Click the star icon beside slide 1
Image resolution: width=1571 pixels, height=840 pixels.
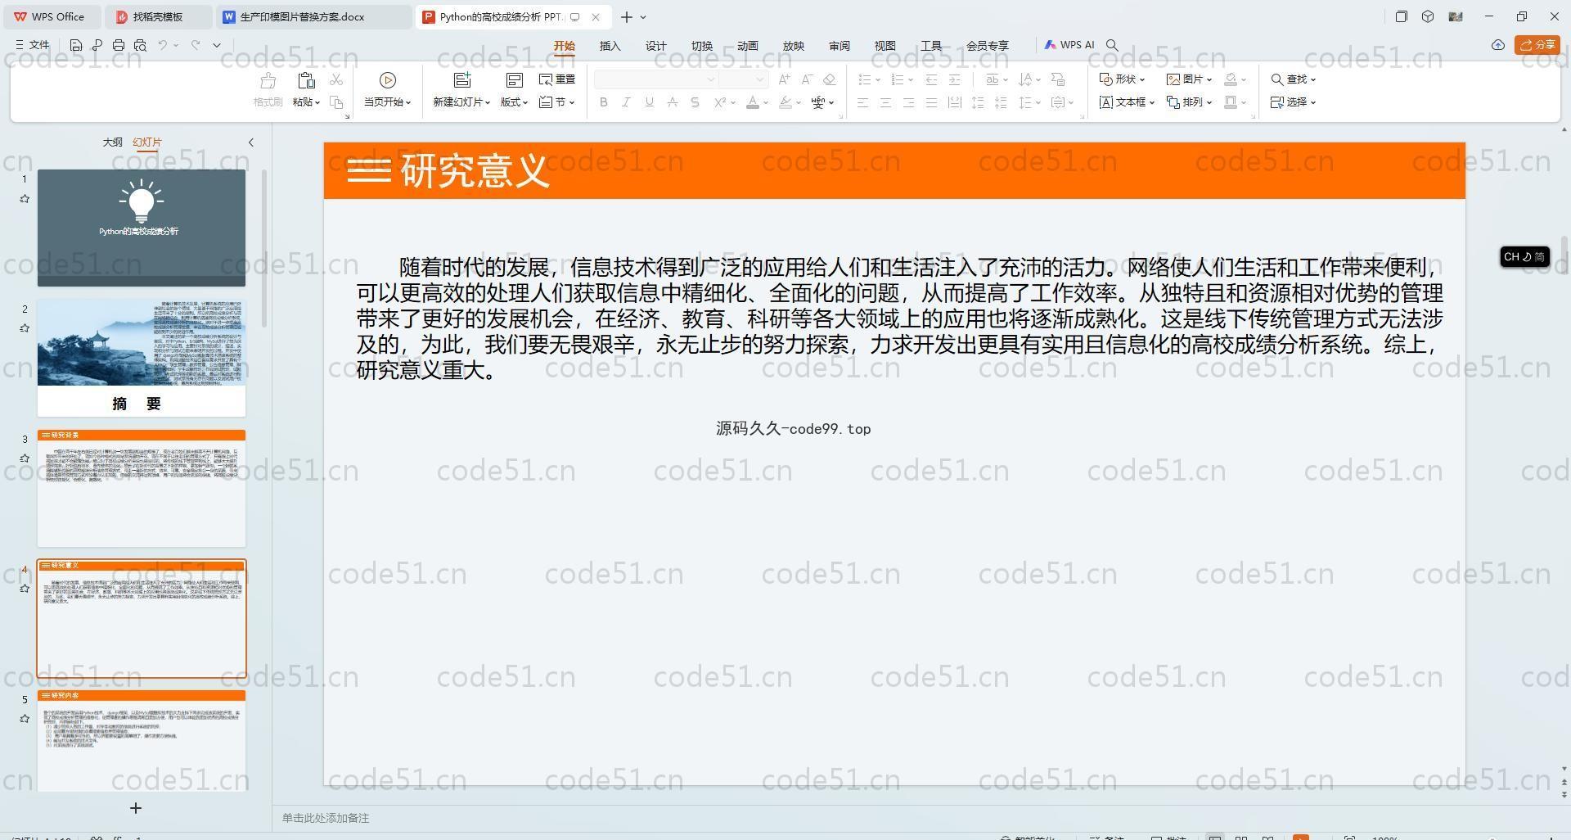pos(25,199)
